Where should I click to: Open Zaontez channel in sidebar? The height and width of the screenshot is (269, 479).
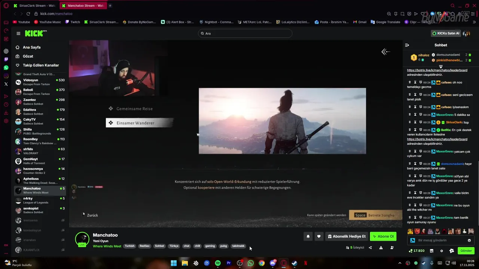(40, 102)
